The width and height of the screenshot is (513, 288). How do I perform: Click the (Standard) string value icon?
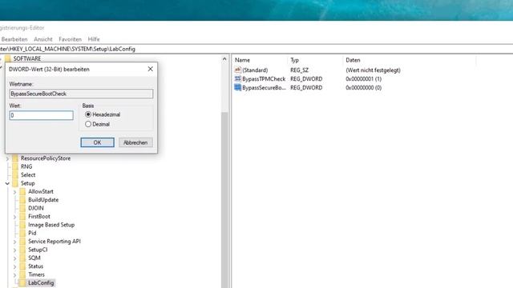point(238,70)
